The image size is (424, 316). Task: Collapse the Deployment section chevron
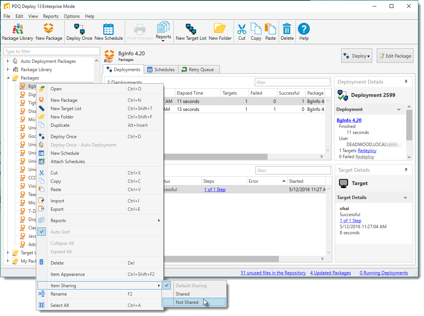(x=399, y=109)
